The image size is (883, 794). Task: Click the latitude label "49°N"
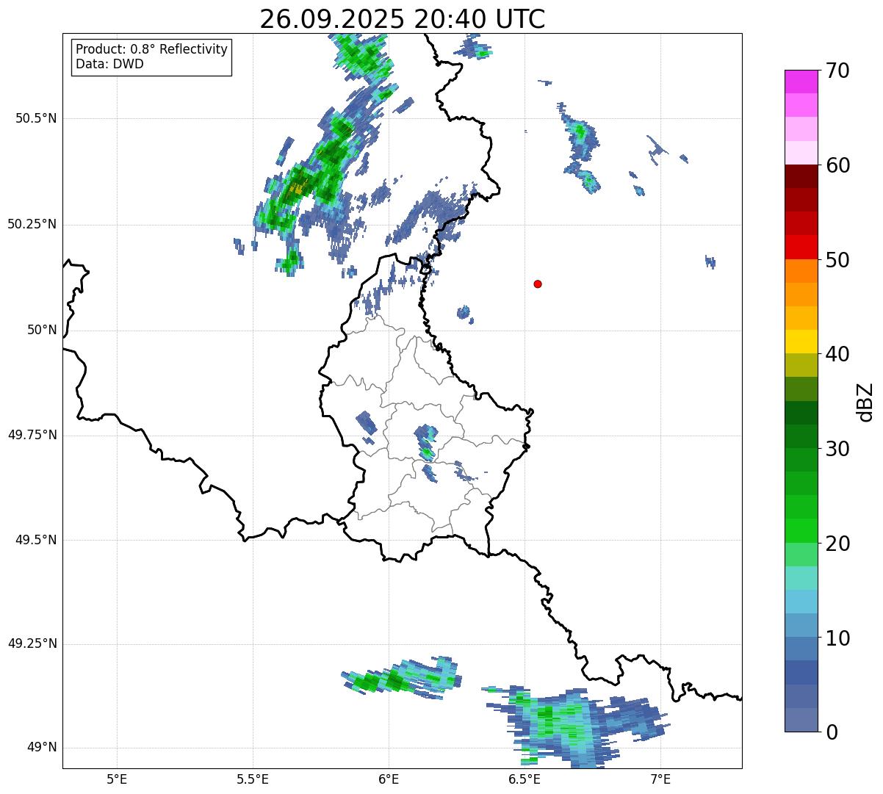click(42, 748)
